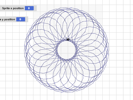Image resolution: width=133 pixels, height=100 pixels.
Task: Click the blue x position value box
Action: [x=29, y=8]
